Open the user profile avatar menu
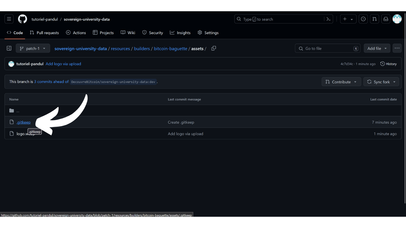The width and height of the screenshot is (406, 228). pyautogui.click(x=397, y=19)
